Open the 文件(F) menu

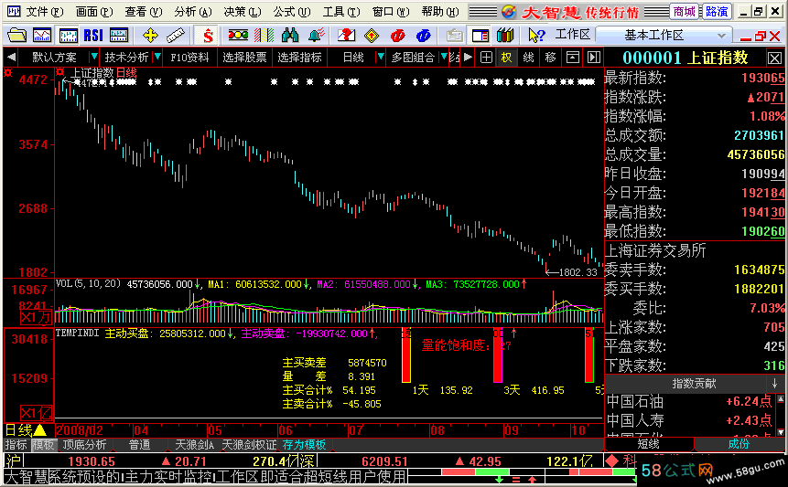[x=44, y=12]
